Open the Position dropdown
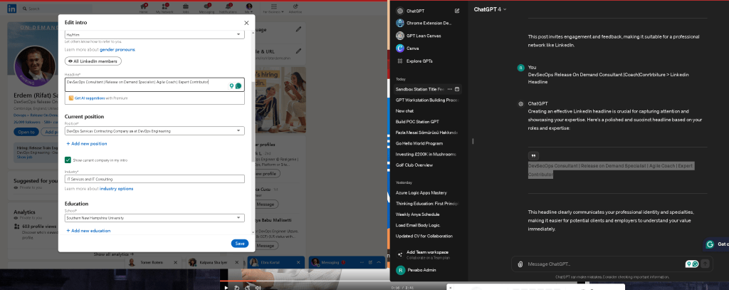This screenshot has width=729, height=290. click(x=154, y=131)
